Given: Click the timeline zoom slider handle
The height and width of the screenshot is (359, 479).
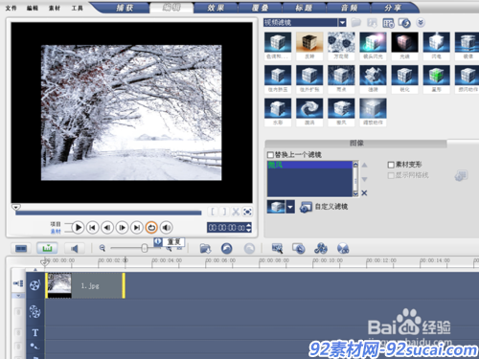Looking at the screenshot, I should 145,248.
